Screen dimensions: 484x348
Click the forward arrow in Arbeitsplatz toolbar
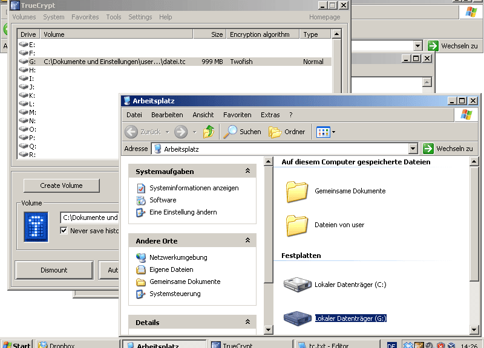[181, 132]
